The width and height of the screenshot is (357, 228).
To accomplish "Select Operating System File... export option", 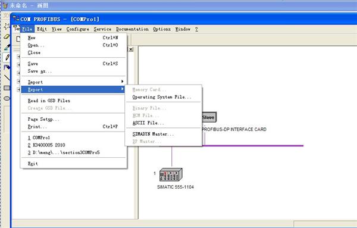I will coord(162,97).
